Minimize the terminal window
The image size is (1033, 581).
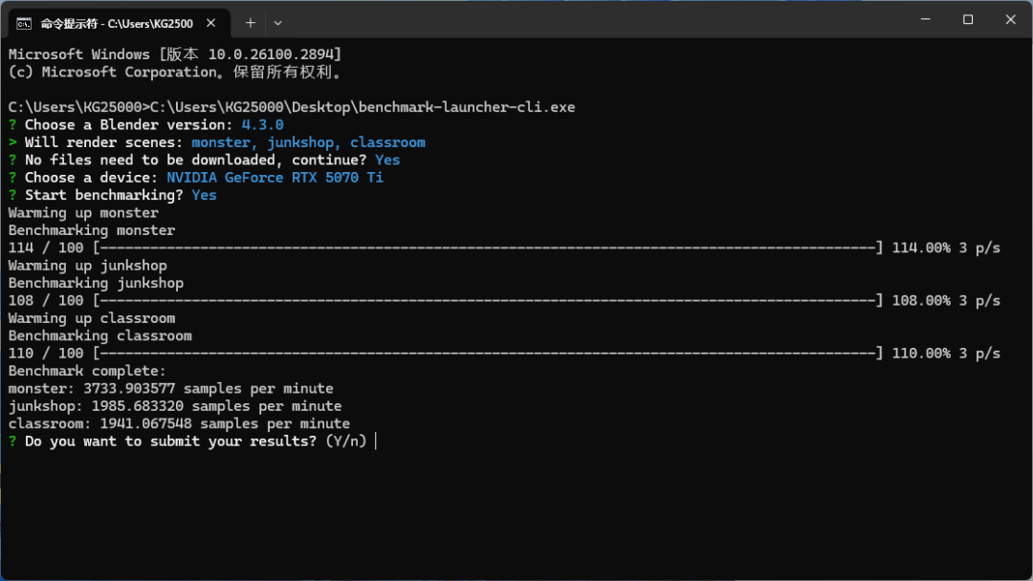[925, 19]
